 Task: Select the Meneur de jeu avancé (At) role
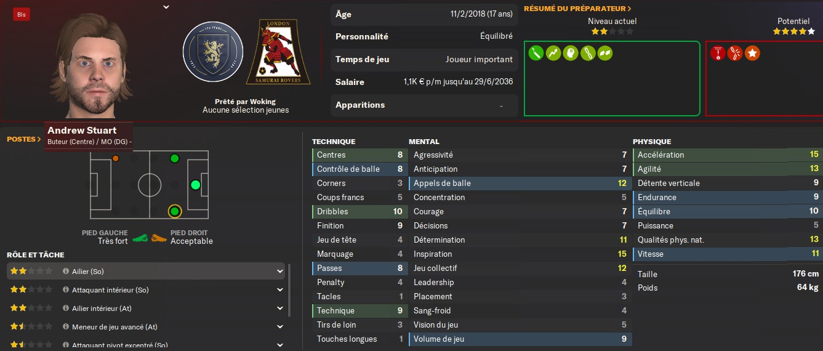[114, 327]
